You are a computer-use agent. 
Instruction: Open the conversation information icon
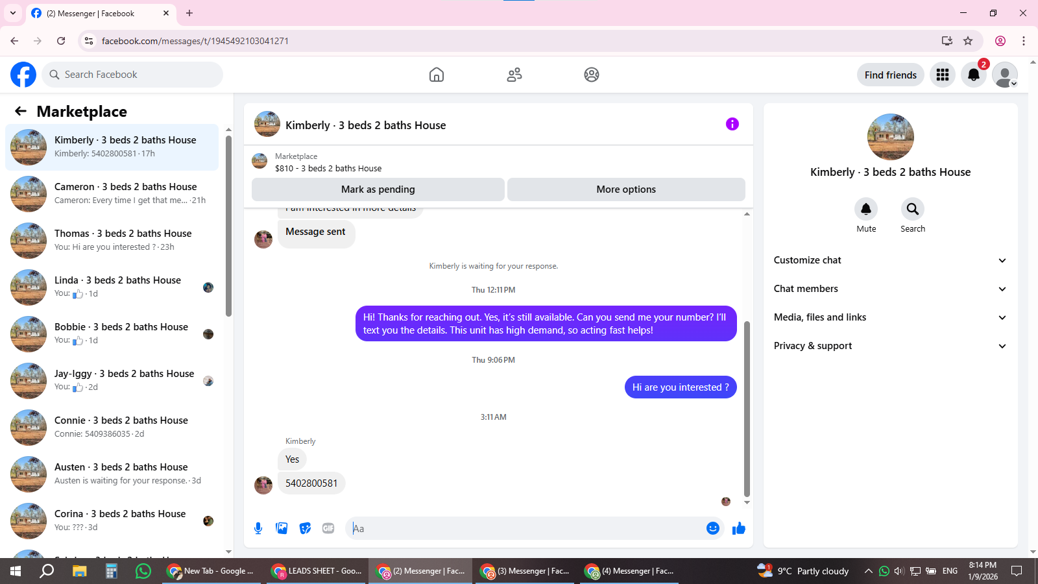coord(732,124)
